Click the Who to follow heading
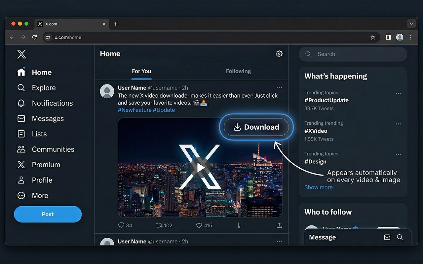 pyautogui.click(x=328, y=212)
